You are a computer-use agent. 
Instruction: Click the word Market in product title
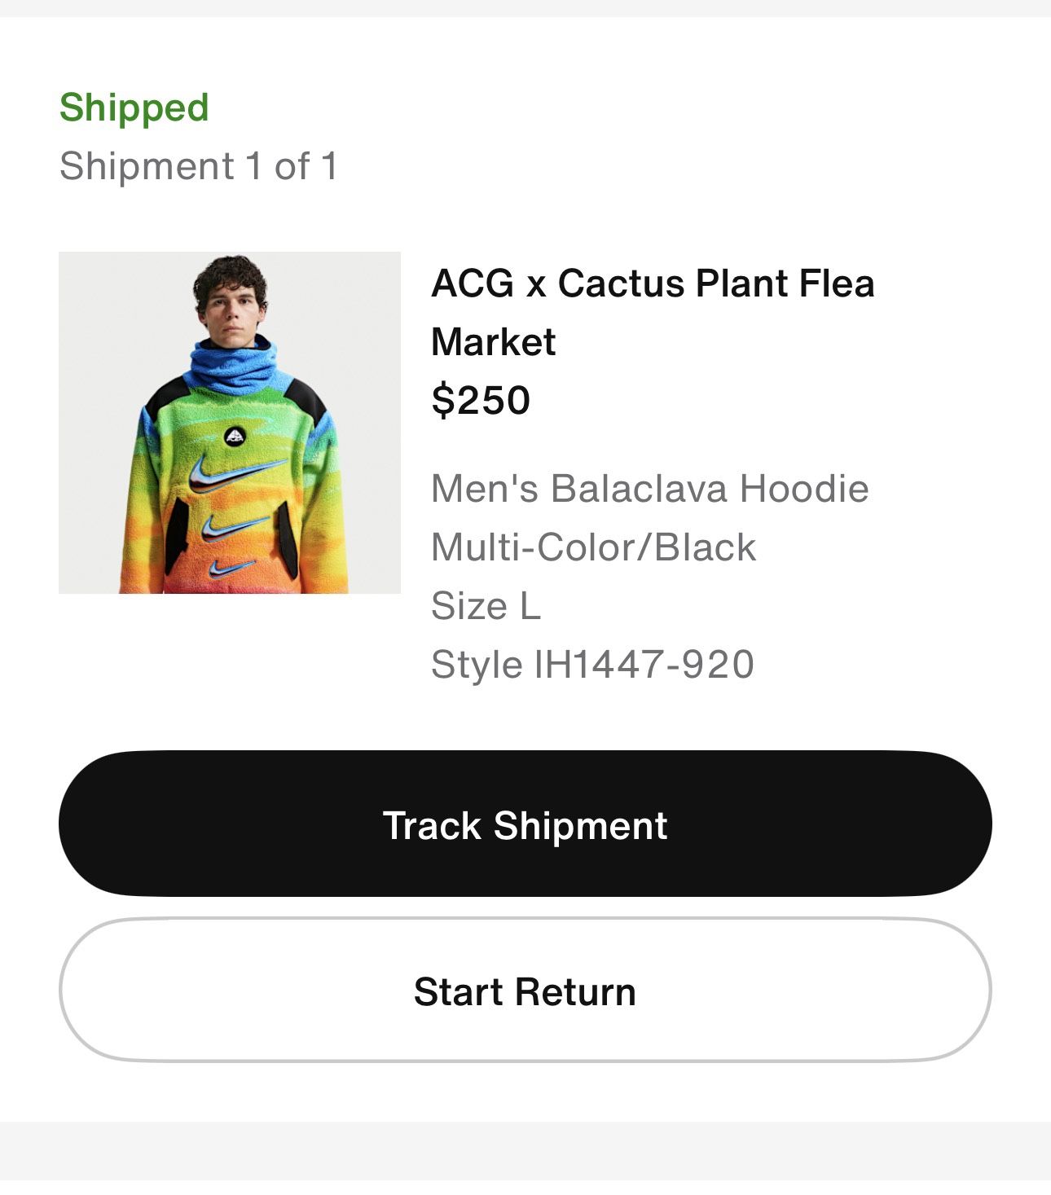pyautogui.click(x=493, y=342)
